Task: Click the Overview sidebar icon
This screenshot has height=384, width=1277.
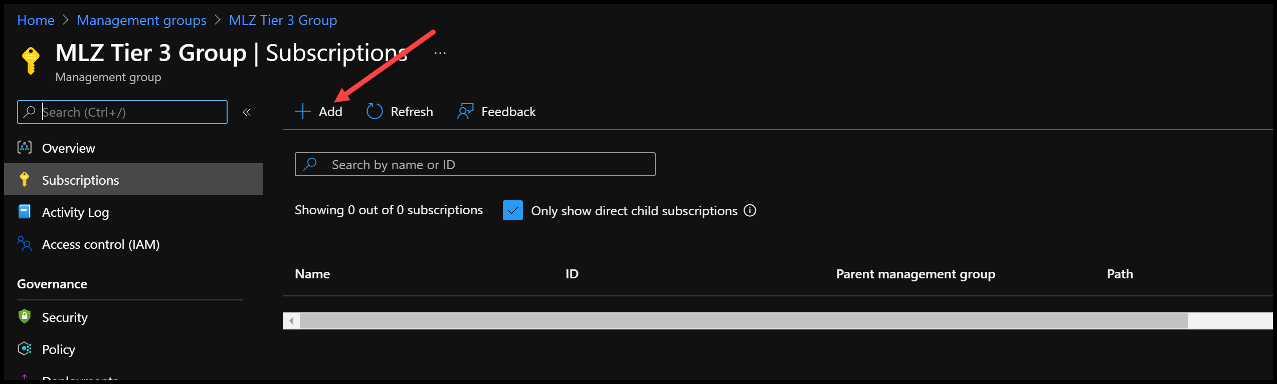Action: [25, 147]
